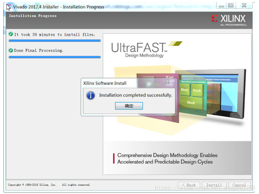The image size is (259, 194).
Task: Close the Vivado installer window
Action: point(244,6)
